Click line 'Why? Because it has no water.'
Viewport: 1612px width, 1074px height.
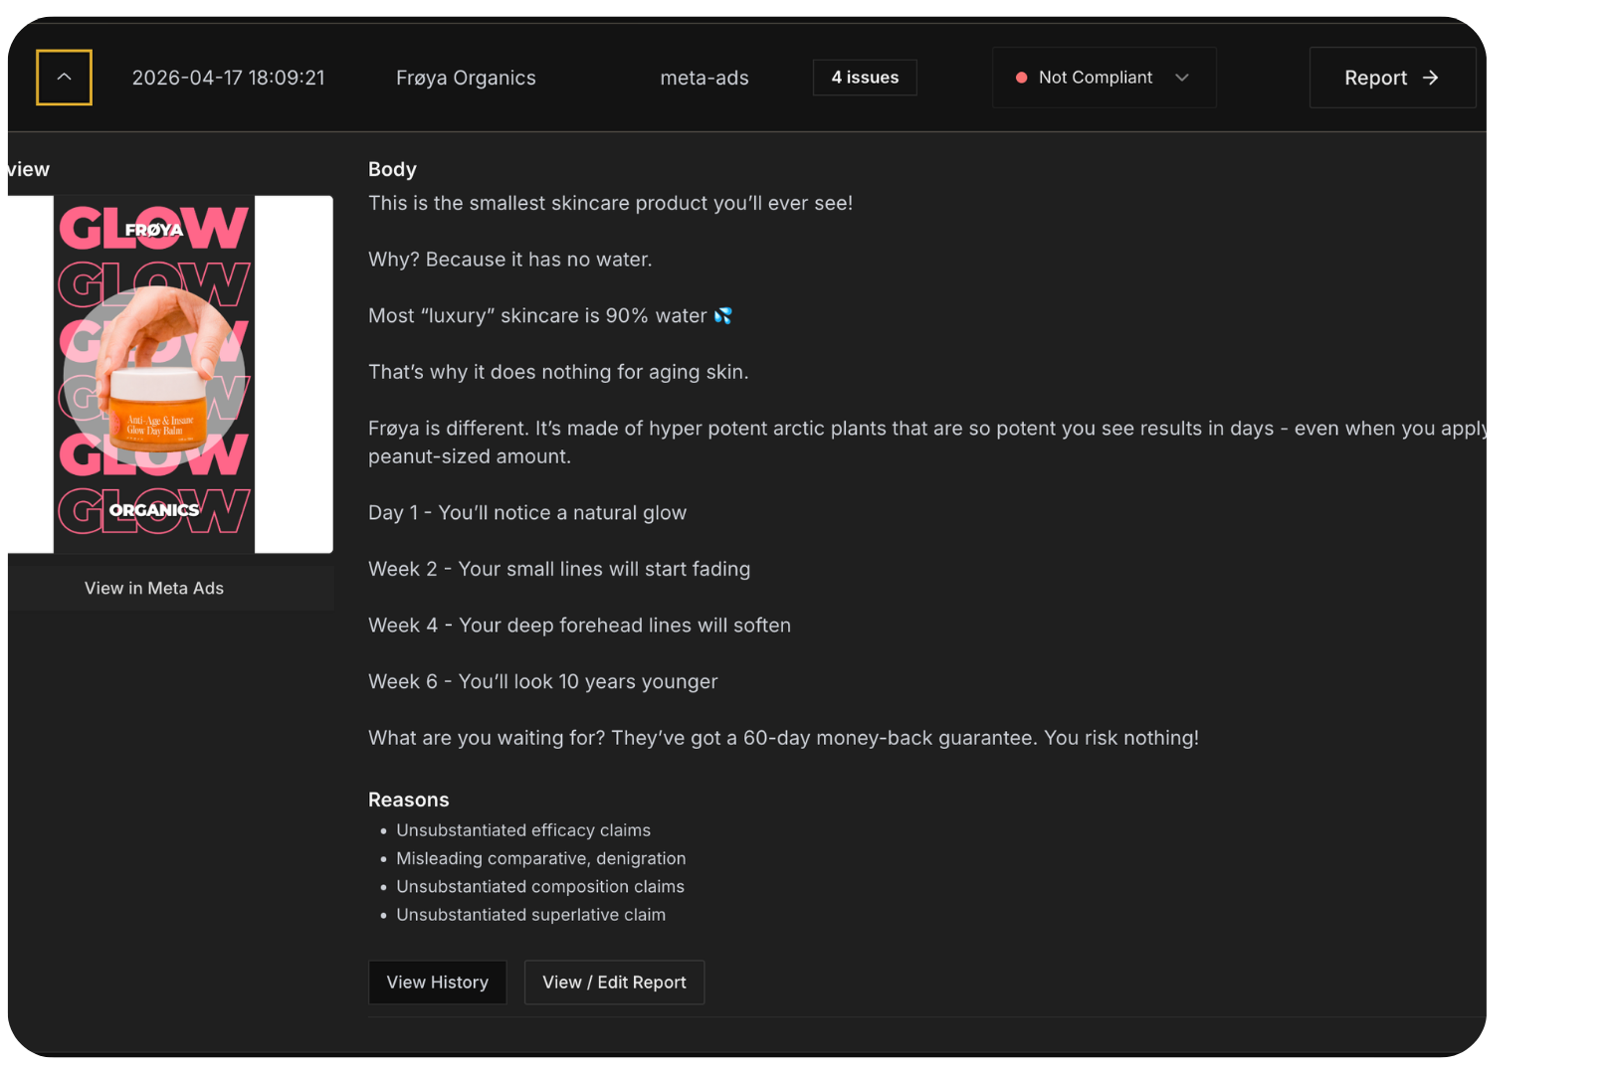pos(510,260)
